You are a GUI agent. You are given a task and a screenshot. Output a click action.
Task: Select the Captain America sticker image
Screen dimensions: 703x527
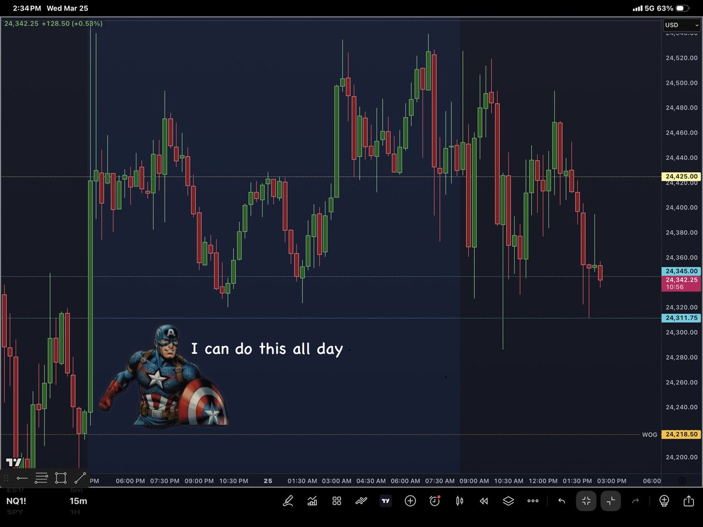coord(163,376)
